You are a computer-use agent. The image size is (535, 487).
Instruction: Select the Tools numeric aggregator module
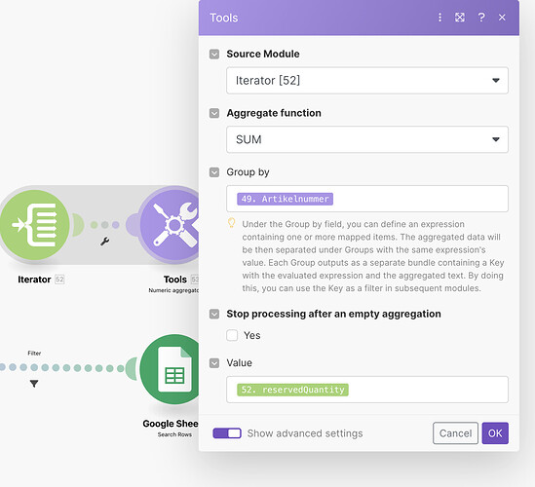pos(170,225)
